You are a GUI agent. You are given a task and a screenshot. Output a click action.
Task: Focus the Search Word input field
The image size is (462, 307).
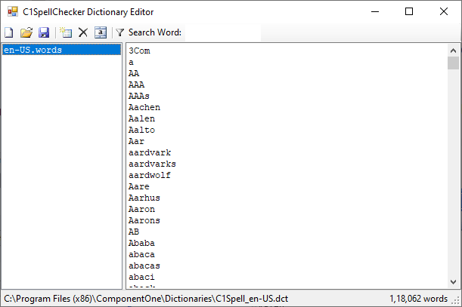click(223, 32)
